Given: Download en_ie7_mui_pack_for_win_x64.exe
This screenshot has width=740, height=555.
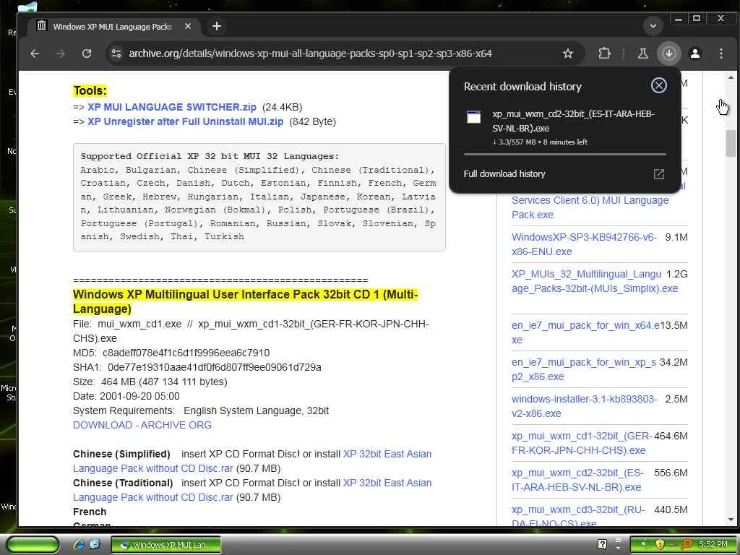Looking at the screenshot, I should (x=585, y=332).
